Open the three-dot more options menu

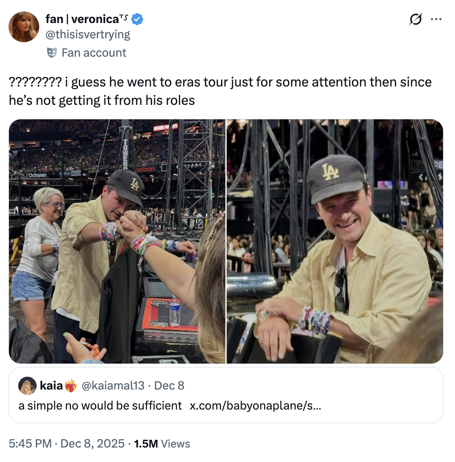pos(436,20)
